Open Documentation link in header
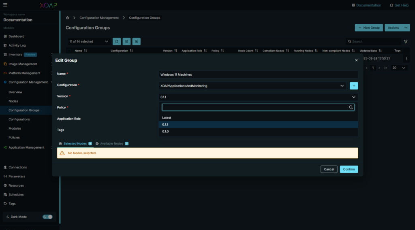Viewport: 415px width, 230px height. click(366, 5)
